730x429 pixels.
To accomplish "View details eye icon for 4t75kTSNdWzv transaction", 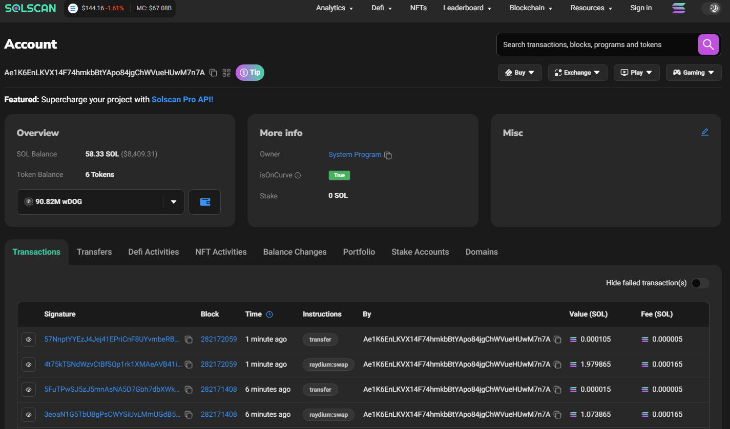I will coord(29,365).
